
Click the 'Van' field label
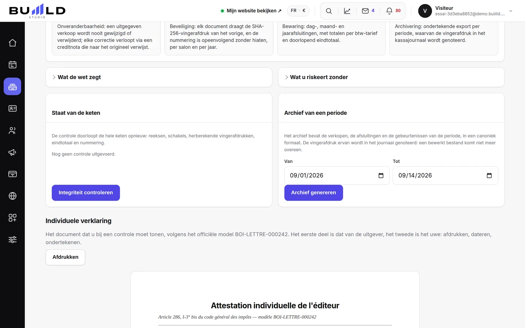pos(288,161)
